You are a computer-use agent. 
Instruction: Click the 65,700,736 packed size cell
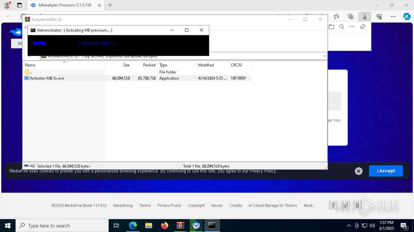147,78
